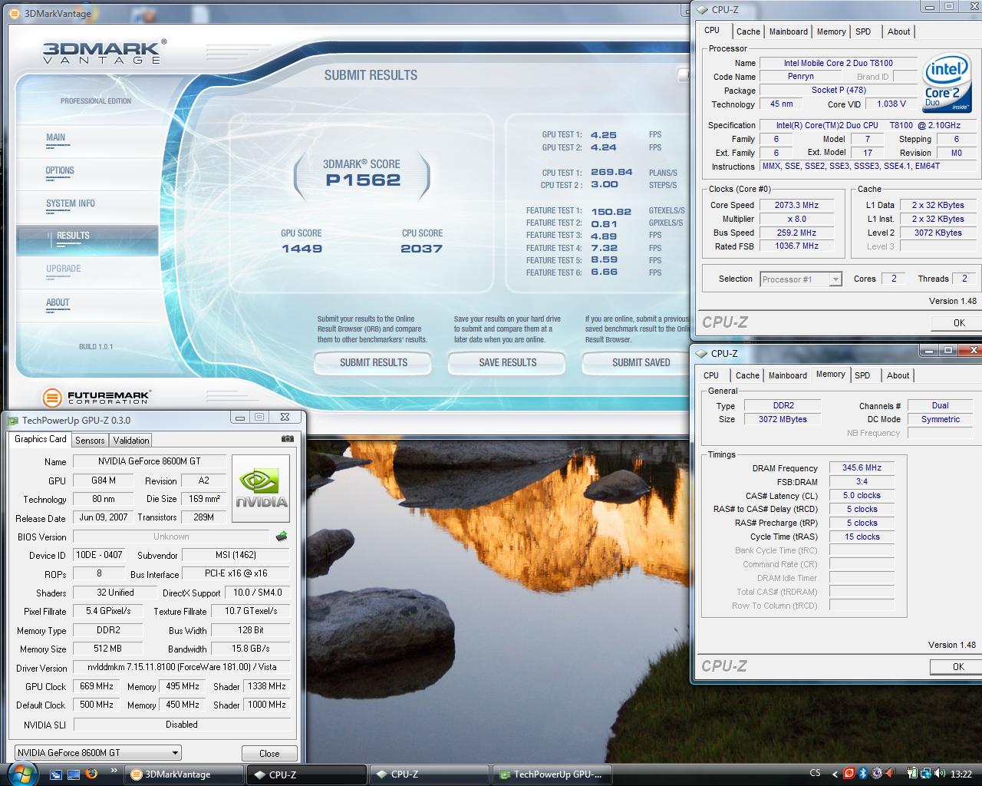The image size is (982, 786).
Task: Click the network connection tray icon
Action: [x=927, y=774]
